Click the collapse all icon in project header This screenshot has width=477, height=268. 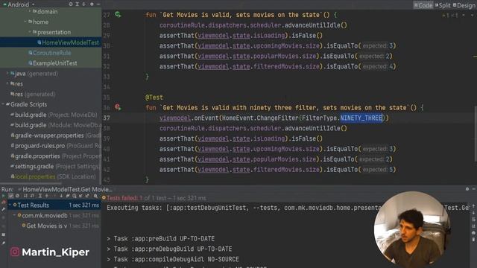click(x=84, y=4)
